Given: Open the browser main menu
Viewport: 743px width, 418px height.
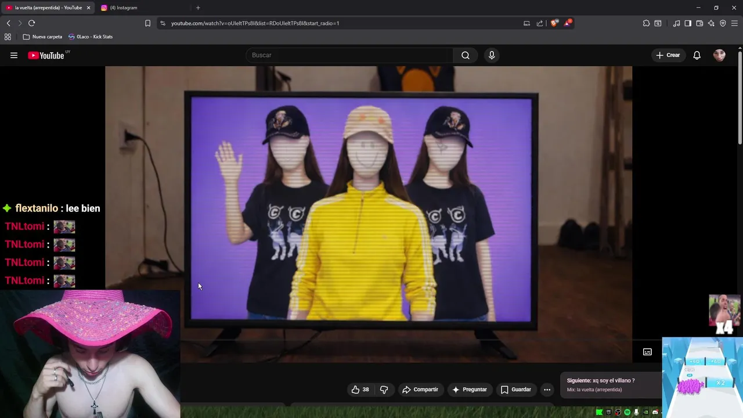Looking at the screenshot, I should 734,23.
